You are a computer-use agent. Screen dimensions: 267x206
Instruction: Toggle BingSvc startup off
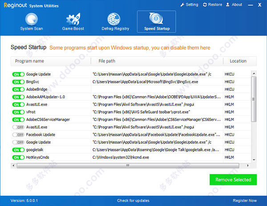[18, 82]
